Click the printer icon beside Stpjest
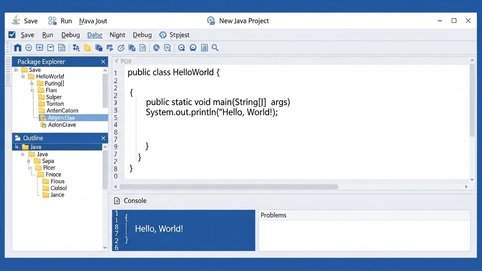This screenshot has height=271, width=482. pyautogui.click(x=163, y=35)
